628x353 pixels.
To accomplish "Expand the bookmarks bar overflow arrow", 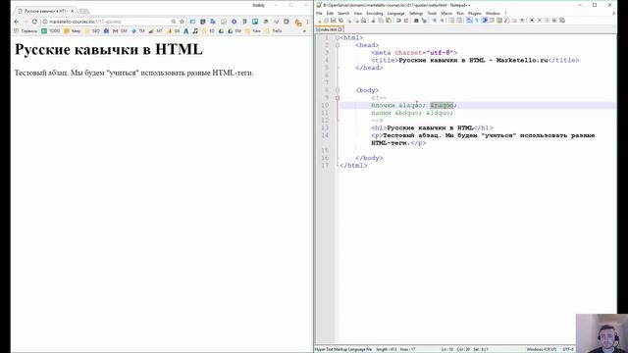I will point(305,30).
